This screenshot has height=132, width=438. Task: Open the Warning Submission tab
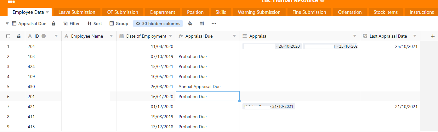tap(259, 12)
